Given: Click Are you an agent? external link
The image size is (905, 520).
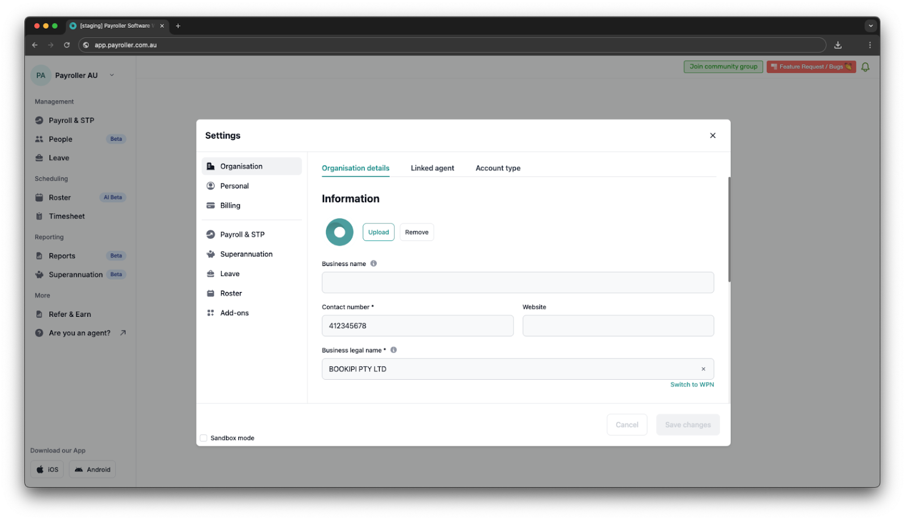Looking at the screenshot, I should coord(80,333).
